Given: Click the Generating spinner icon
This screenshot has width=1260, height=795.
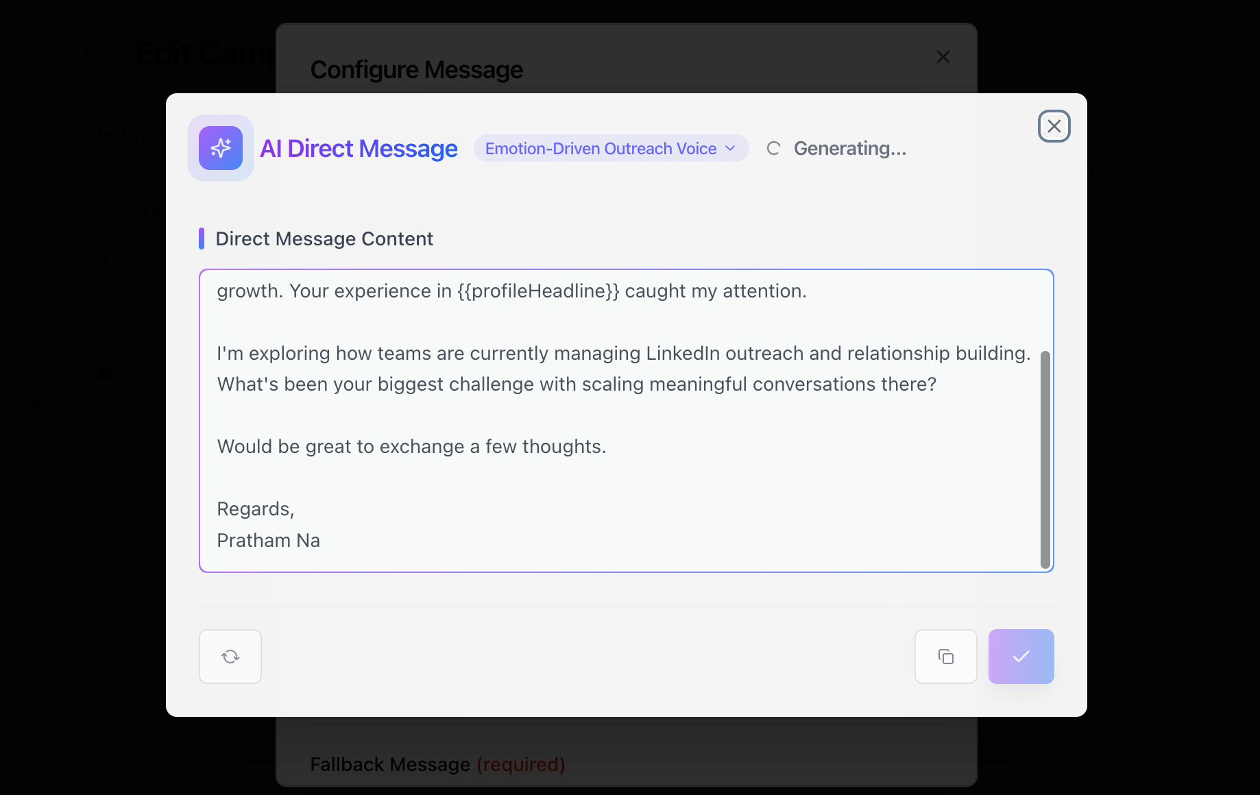Looking at the screenshot, I should [773, 149].
